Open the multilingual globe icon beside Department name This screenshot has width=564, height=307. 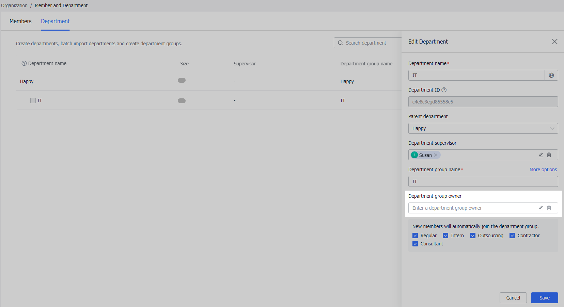point(551,75)
